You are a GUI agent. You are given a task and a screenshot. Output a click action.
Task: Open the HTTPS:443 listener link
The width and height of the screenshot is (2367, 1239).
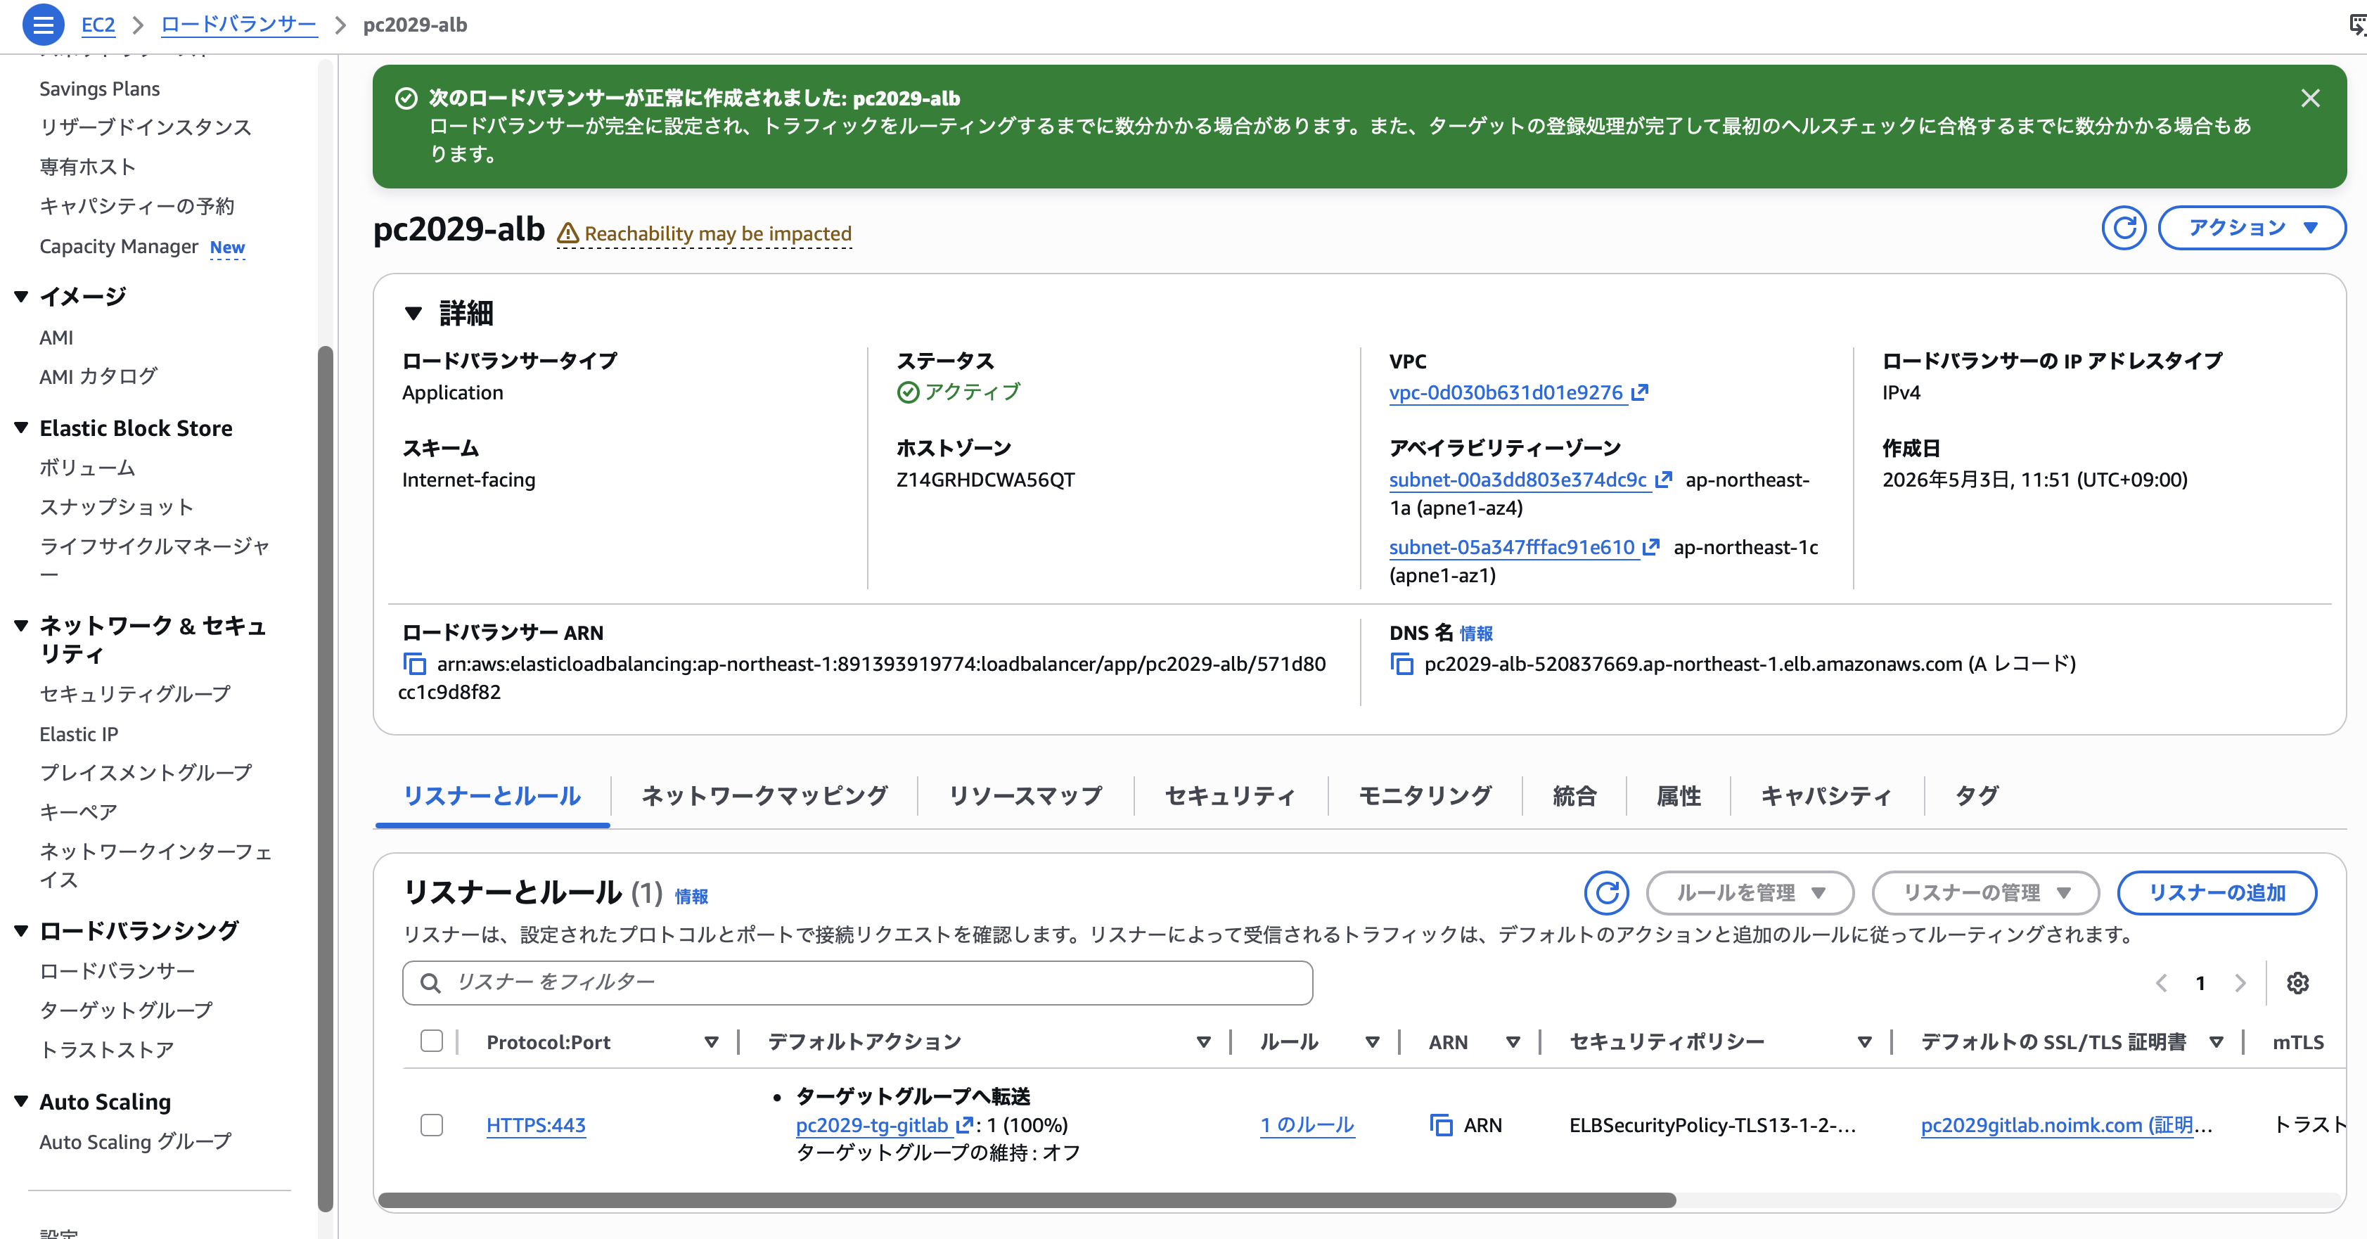point(536,1125)
